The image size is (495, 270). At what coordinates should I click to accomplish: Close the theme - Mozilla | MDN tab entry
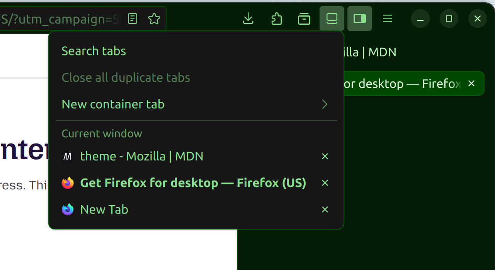pyautogui.click(x=325, y=156)
